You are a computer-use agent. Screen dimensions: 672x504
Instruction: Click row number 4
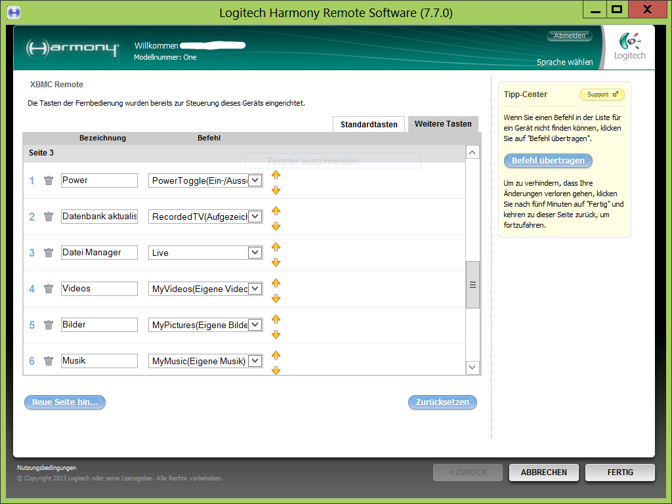click(x=31, y=289)
